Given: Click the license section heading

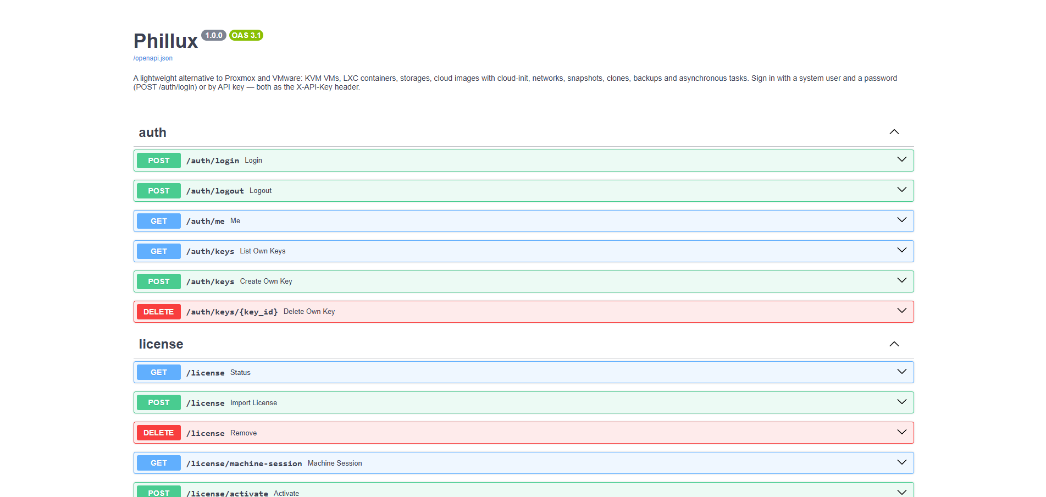Looking at the screenshot, I should point(161,344).
